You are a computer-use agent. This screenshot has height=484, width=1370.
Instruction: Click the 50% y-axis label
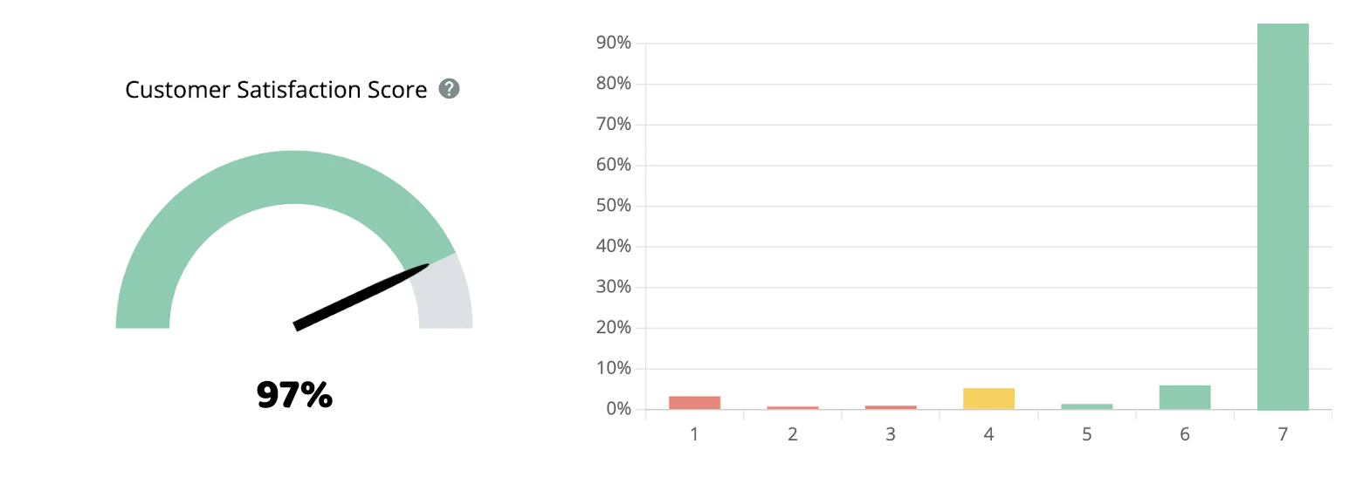(613, 206)
